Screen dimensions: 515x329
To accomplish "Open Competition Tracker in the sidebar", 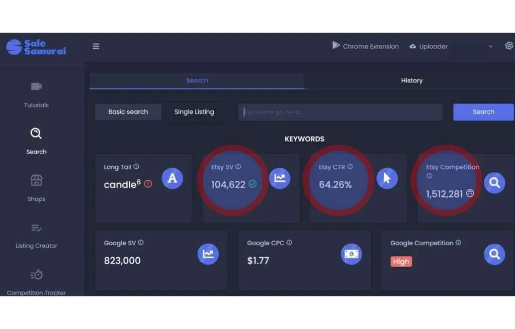I will tap(36, 281).
